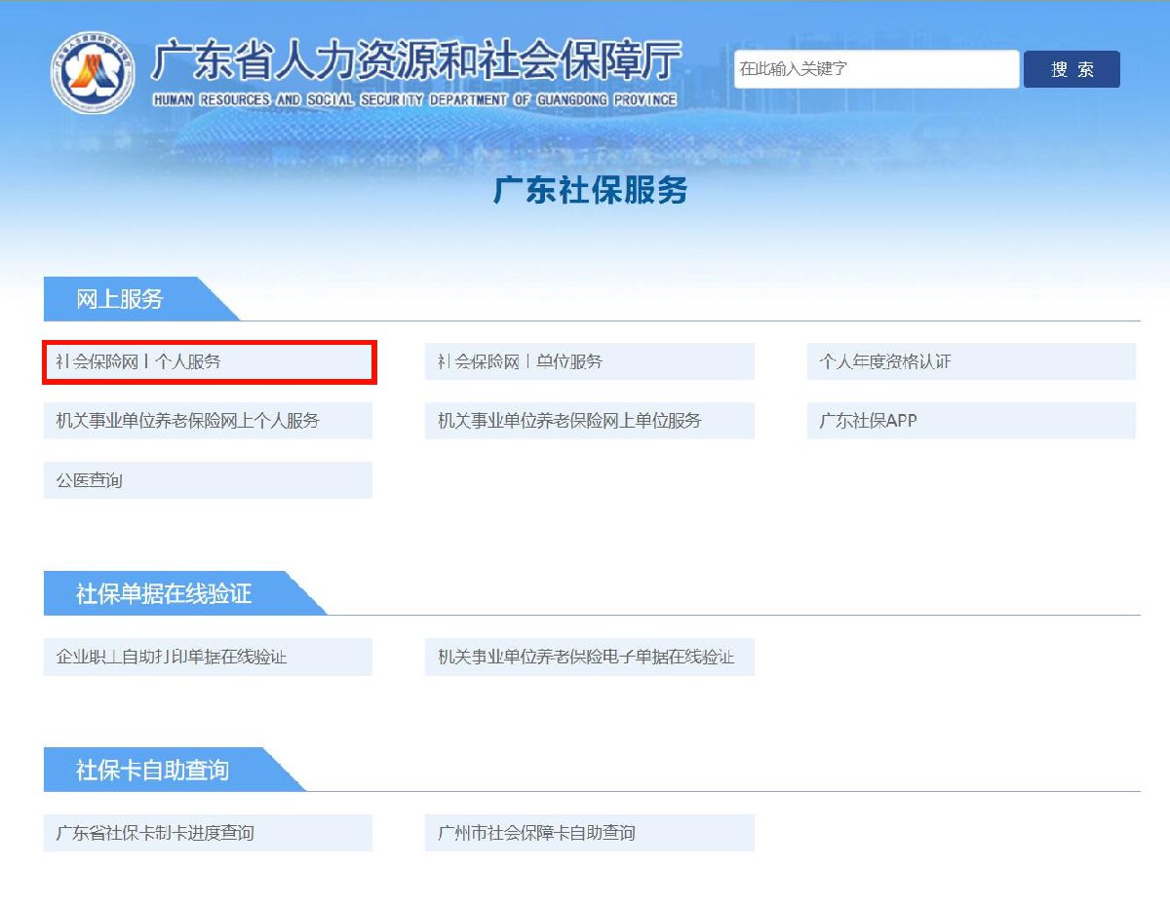1170x905 pixels.
Task: Open 机关事业单位养老保险网上单位服务
Action: coord(589,421)
